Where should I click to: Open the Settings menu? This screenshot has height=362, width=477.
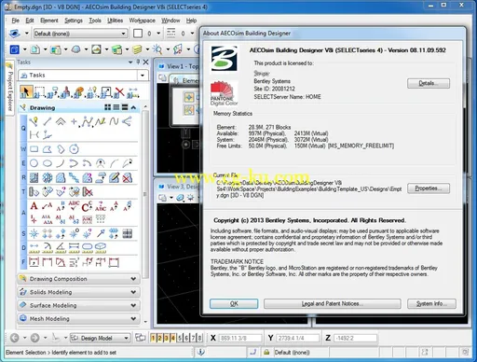(x=74, y=21)
